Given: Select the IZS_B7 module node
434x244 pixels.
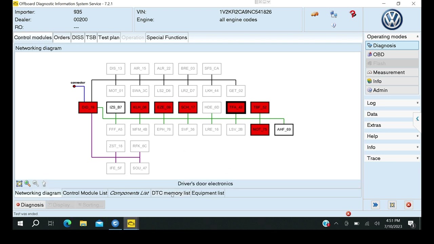Looking at the screenshot, I should pos(116,107).
